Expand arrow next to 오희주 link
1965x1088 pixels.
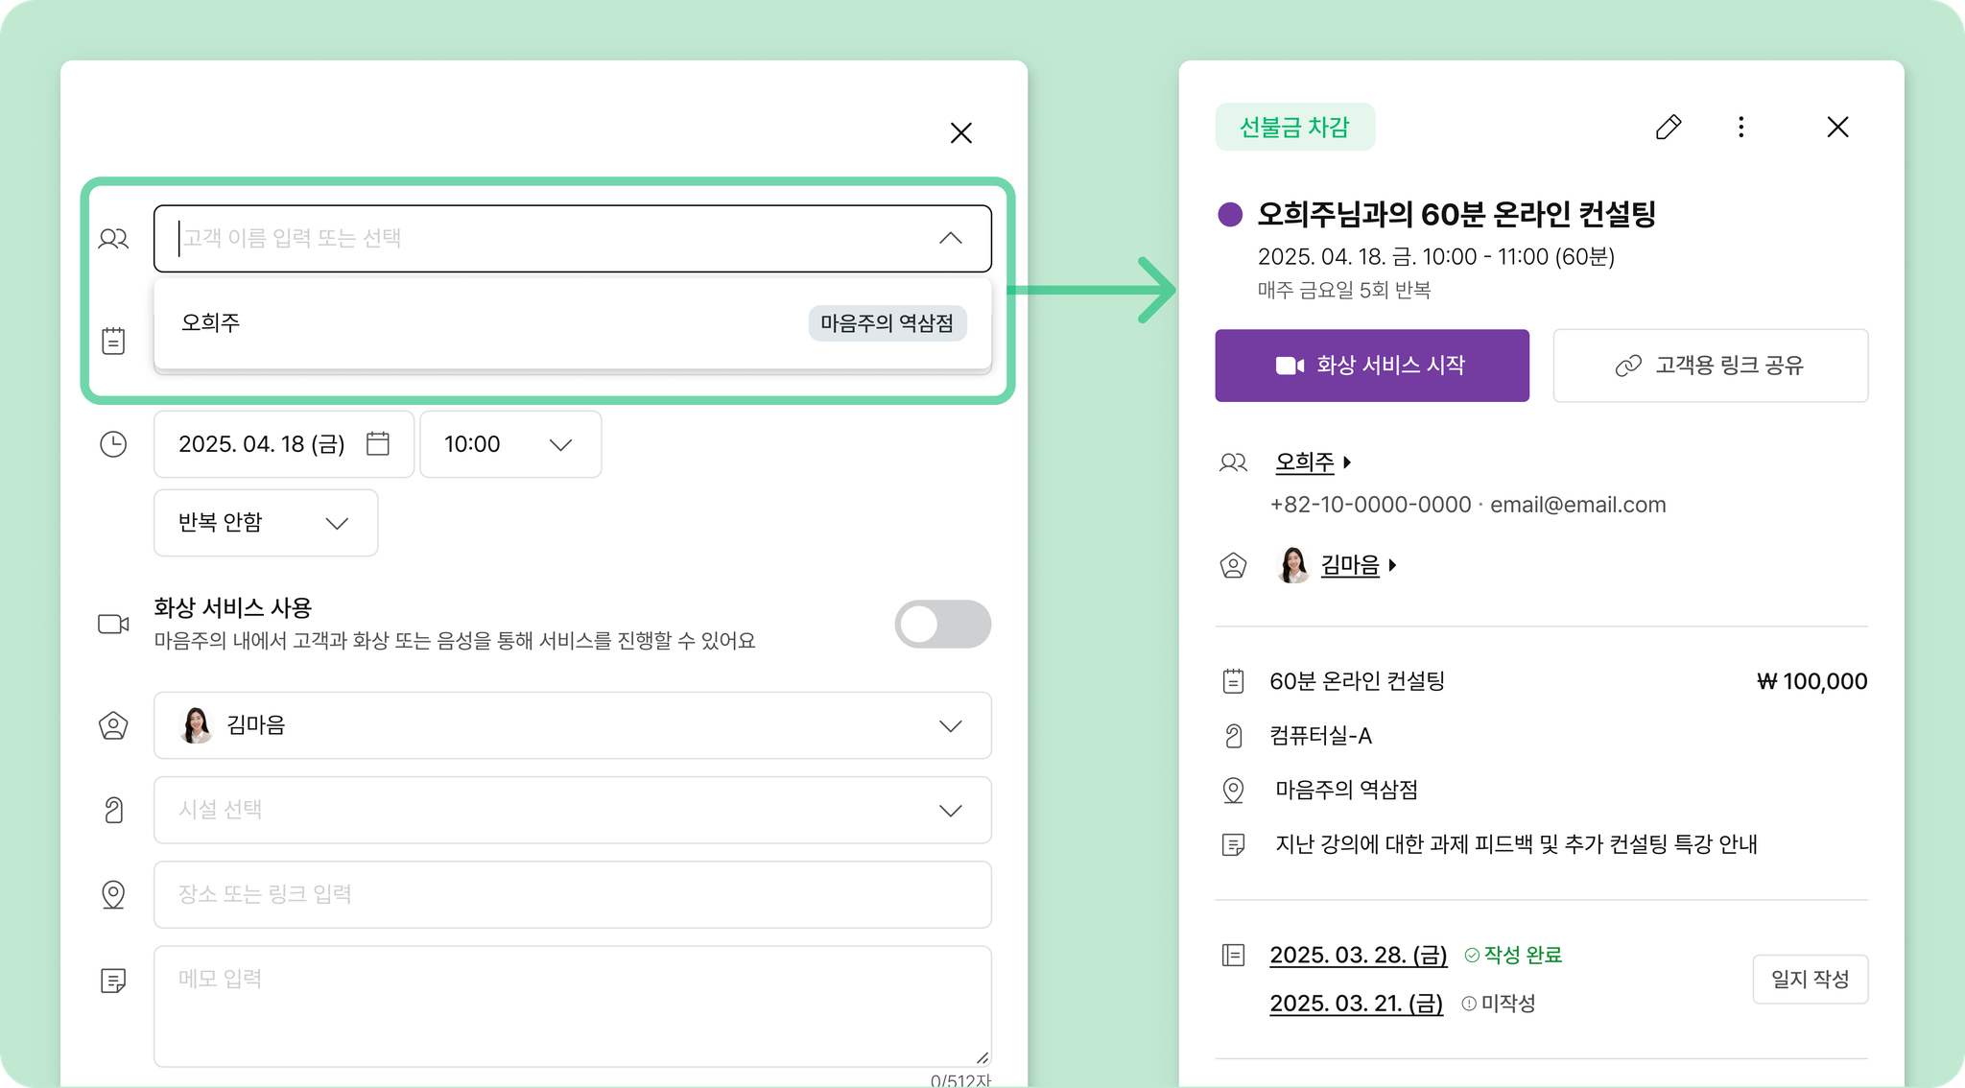click(x=1347, y=462)
